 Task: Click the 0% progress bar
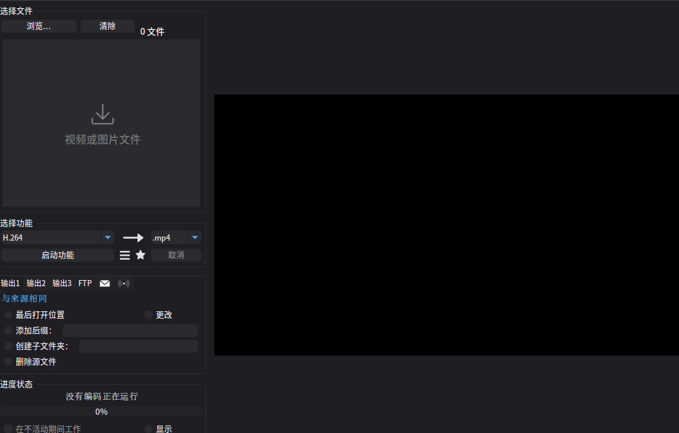[102, 411]
